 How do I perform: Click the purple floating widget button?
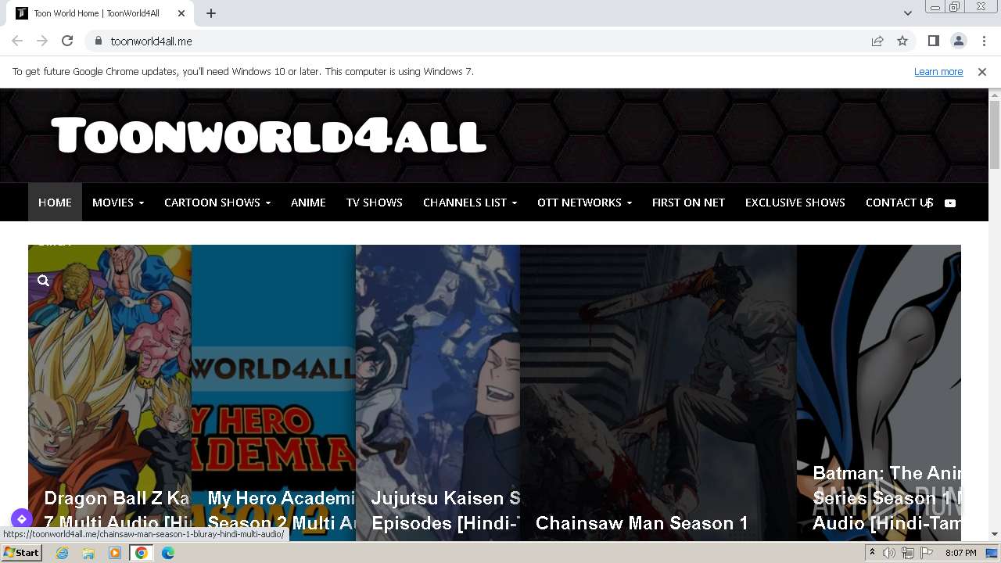click(x=21, y=518)
